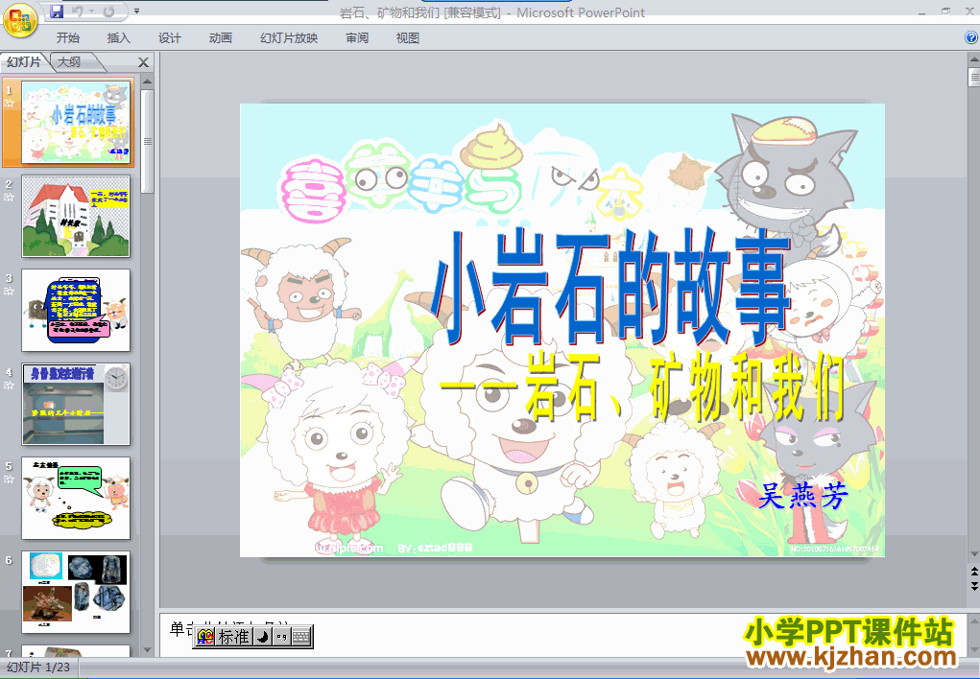The height and width of the screenshot is (679, 980).
Task: Select slide 3 thumbnail with blue speech bubble
Action: (76, 310)
